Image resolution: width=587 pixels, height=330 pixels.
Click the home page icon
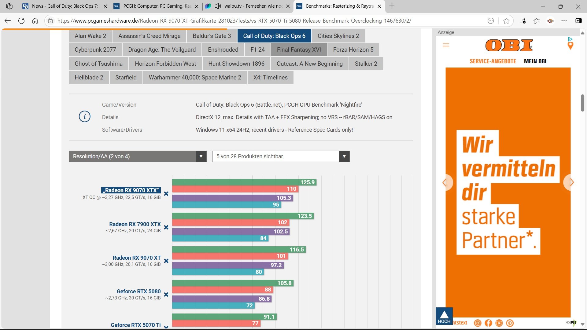click(35, 21)
